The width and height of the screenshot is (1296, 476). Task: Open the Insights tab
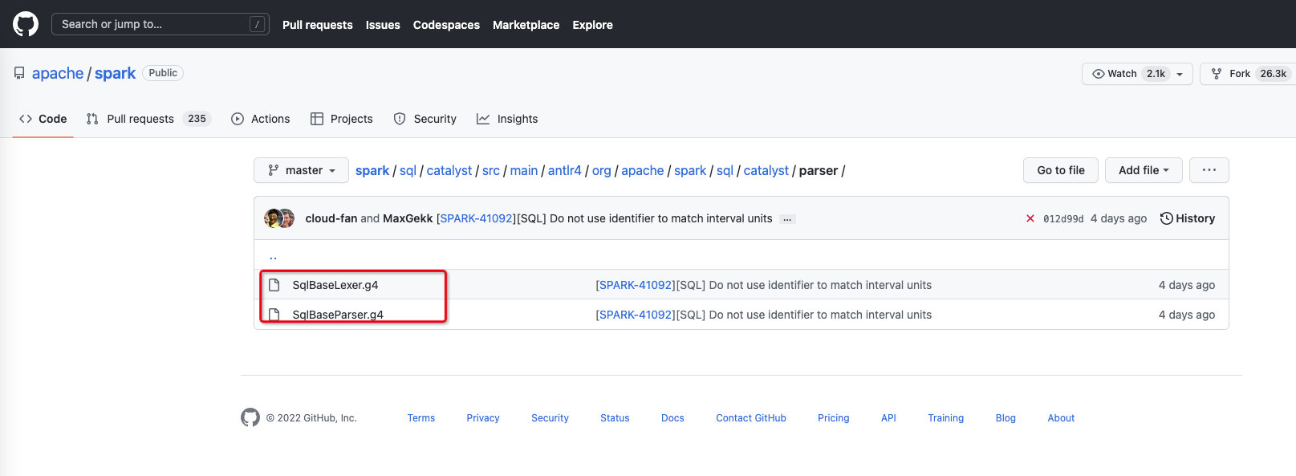pos(507,119)
